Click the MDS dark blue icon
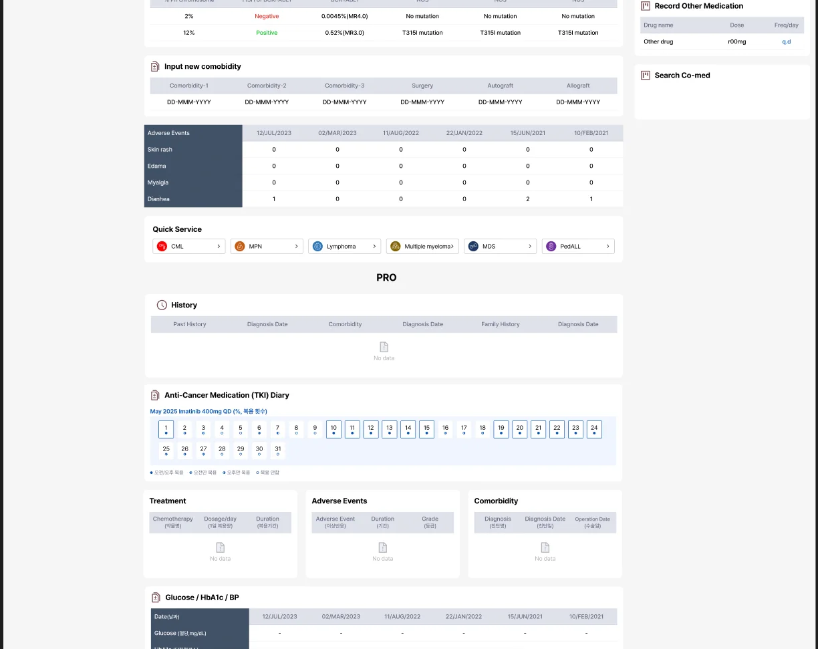Screen dimensions: 818x649 pyautogui.click(x=473, y=247)
